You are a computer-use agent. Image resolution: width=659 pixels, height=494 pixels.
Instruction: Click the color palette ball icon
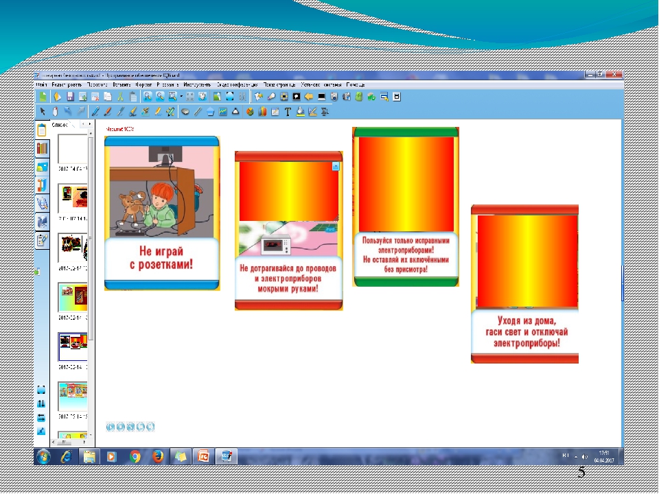(250, 112)
